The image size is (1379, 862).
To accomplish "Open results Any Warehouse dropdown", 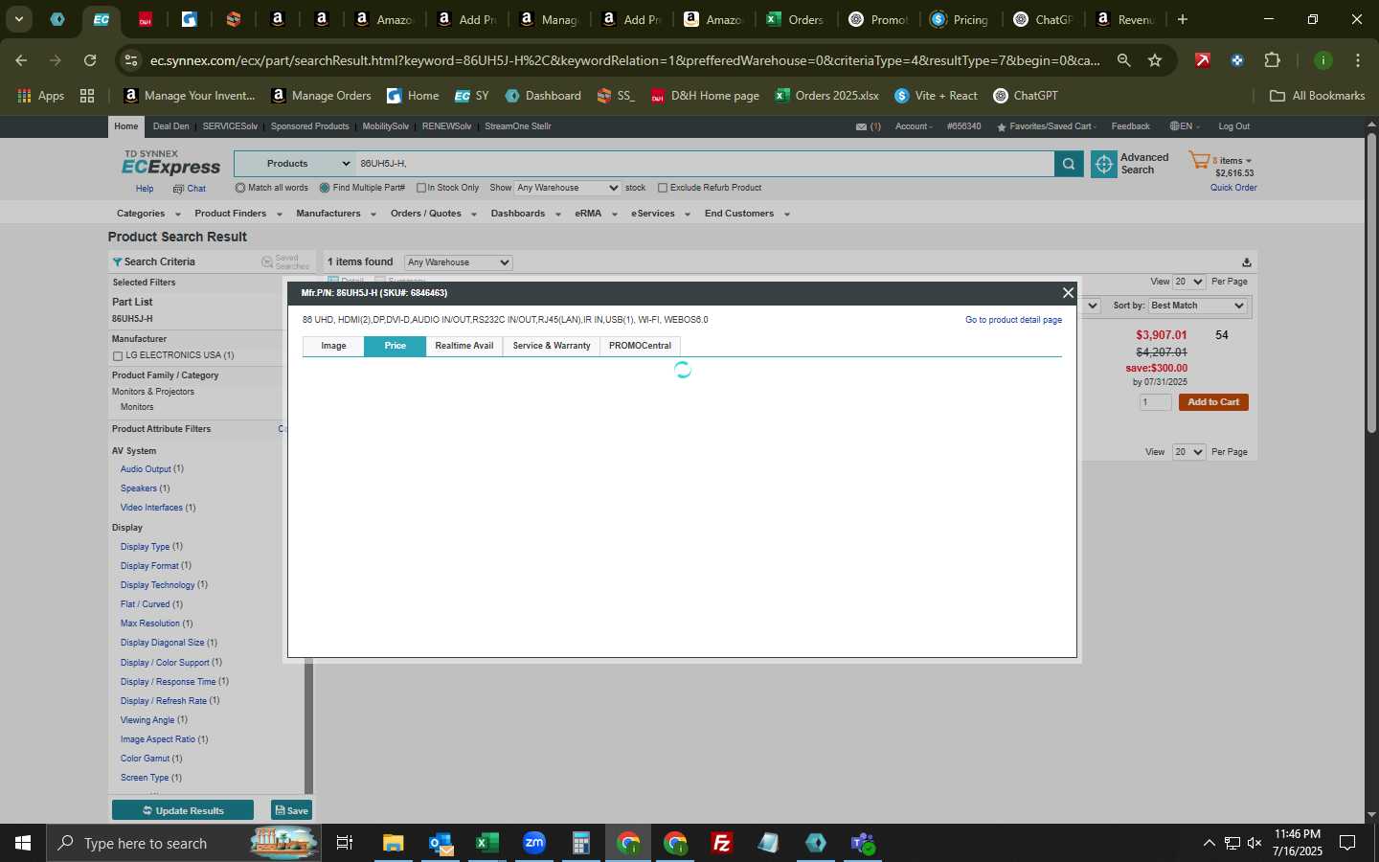I will tap(458, 262).
